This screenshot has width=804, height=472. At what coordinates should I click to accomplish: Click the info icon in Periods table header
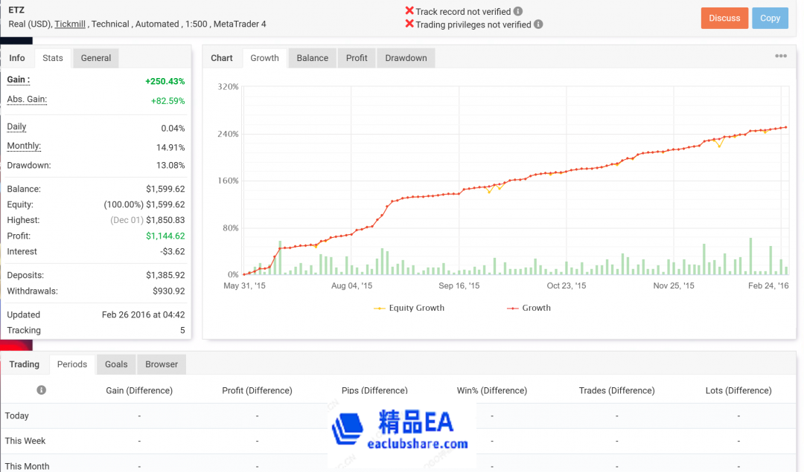42,390
